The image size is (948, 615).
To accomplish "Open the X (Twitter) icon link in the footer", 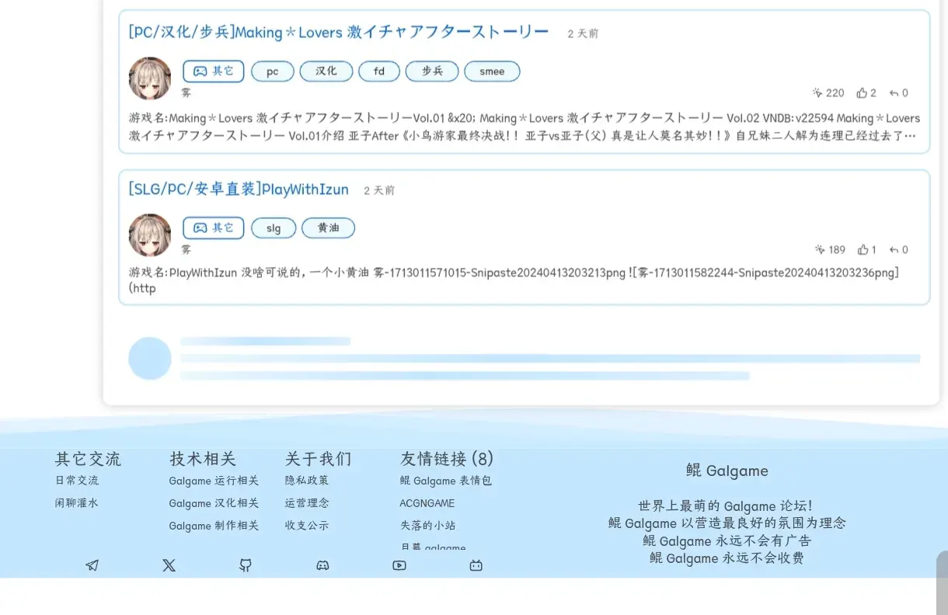I will click(x=169, y=565).
